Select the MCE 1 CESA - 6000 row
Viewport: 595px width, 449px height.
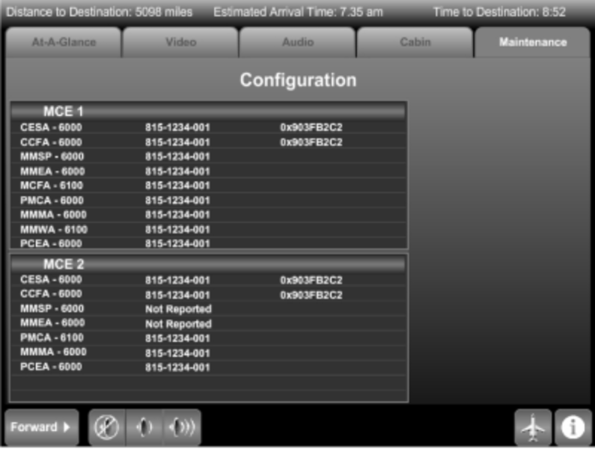[x=209, y=127]
